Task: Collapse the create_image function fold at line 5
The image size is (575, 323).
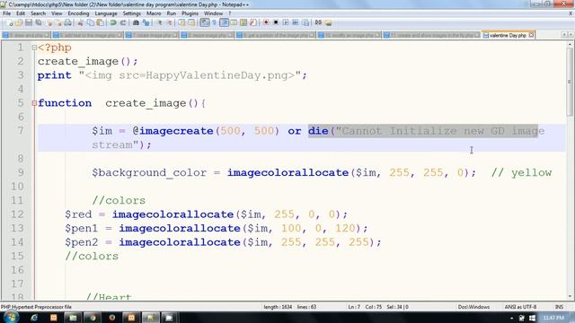Action: tap(34, 103)
